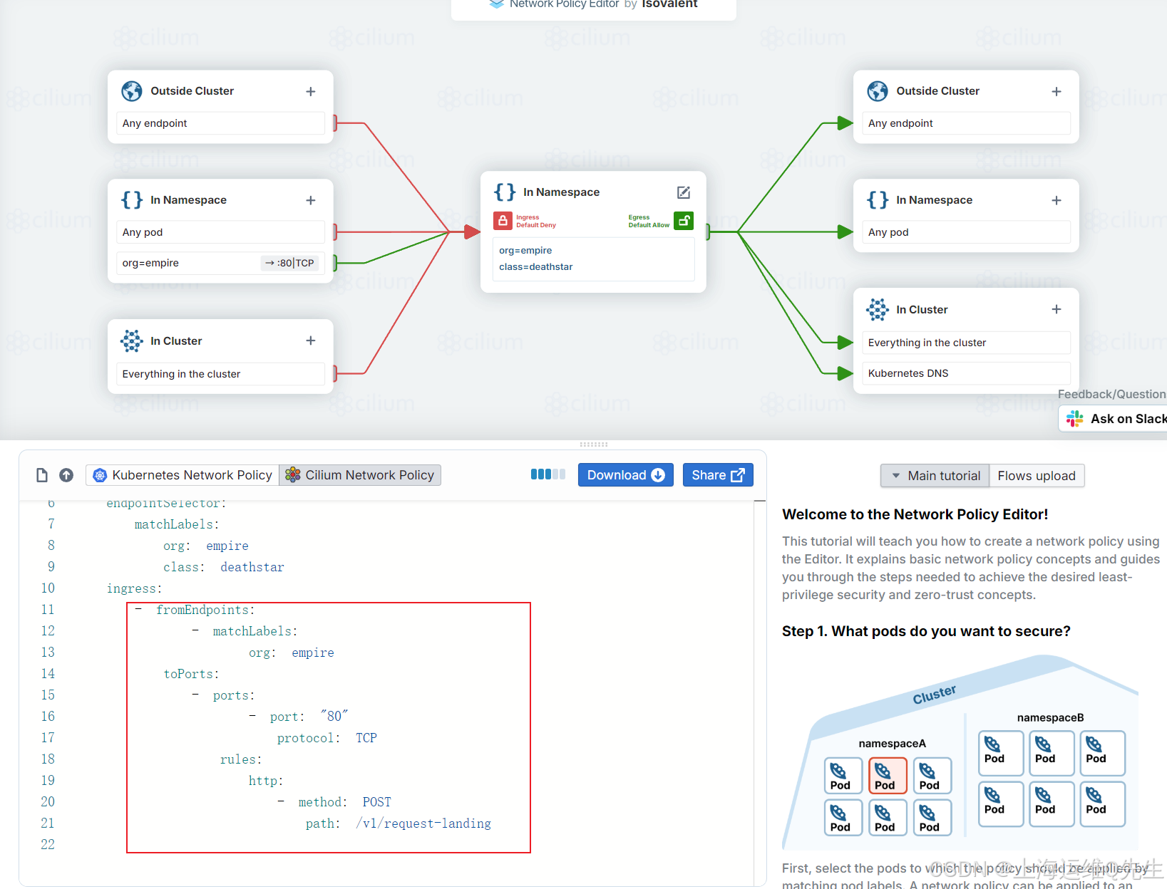Click the upload arrow icon in editor toolbar

pos(66,475)
